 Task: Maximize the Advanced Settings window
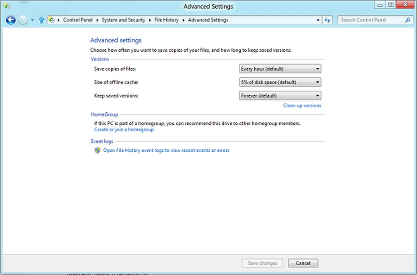(x=390, y=5)
